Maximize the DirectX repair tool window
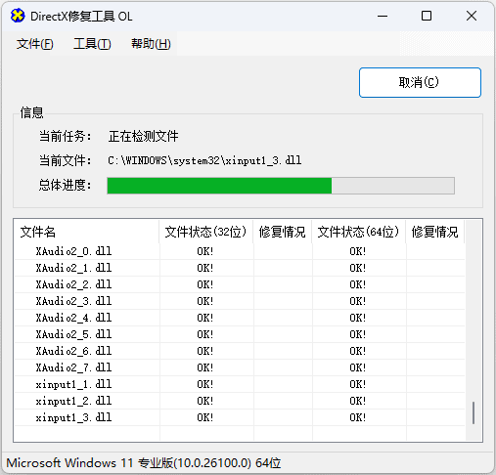496x475 pixels. click(427, 16)
